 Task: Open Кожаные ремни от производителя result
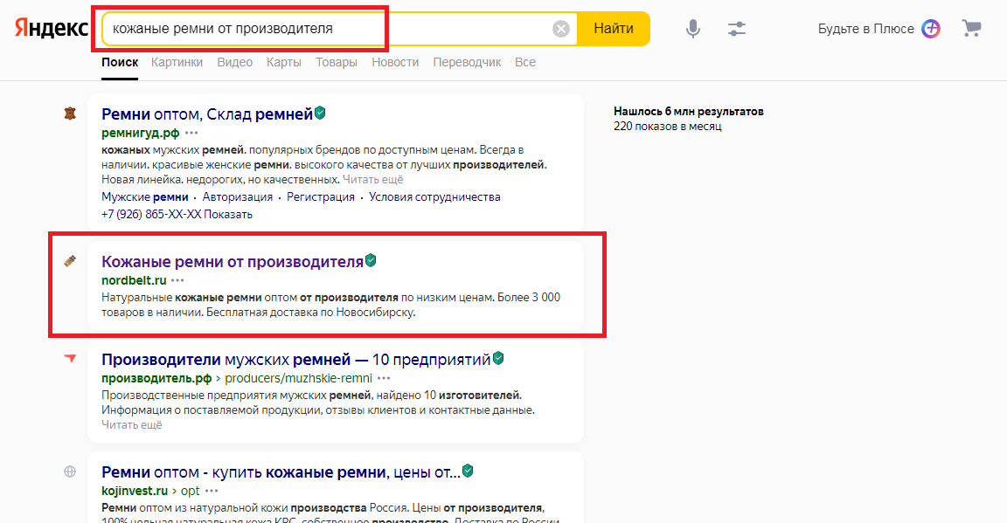click(x=233, y=262)
